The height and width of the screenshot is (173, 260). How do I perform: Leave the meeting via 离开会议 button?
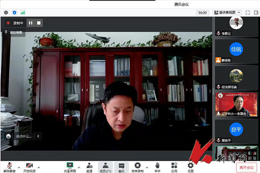[x=247, y=168]
